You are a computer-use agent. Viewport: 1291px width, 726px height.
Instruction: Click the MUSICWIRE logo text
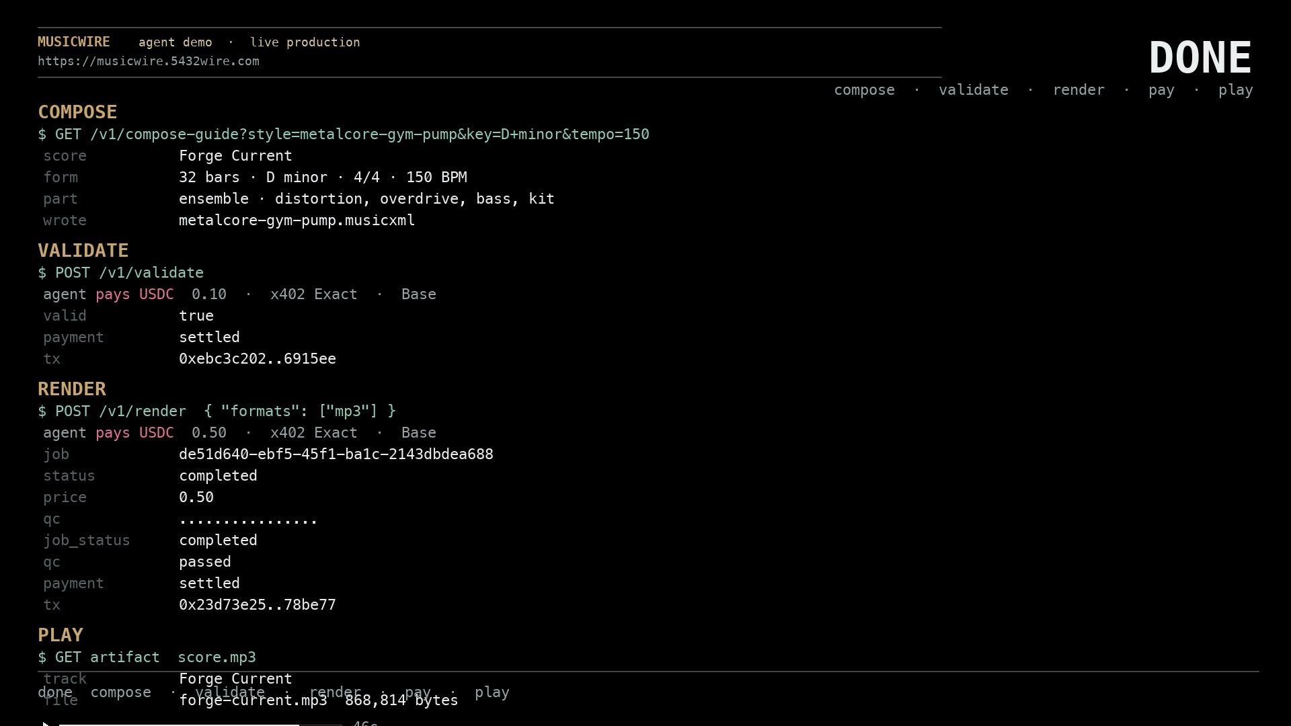pos(74,42)
